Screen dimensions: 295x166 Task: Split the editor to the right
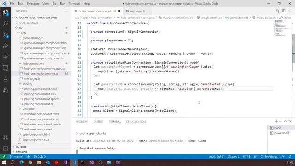[x=284, y=11]
